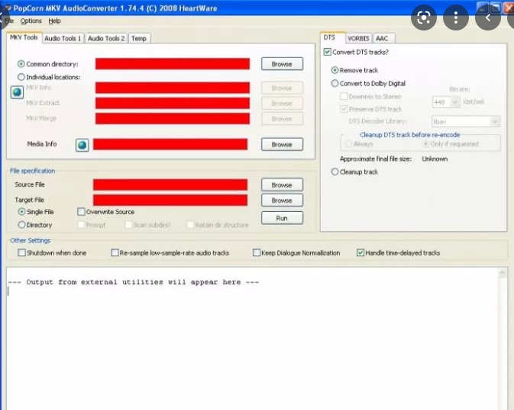The height and width of the screenshot is (410, 514).
Task: Click the MKV Extract path field
Action: click(x=173, y=103)
